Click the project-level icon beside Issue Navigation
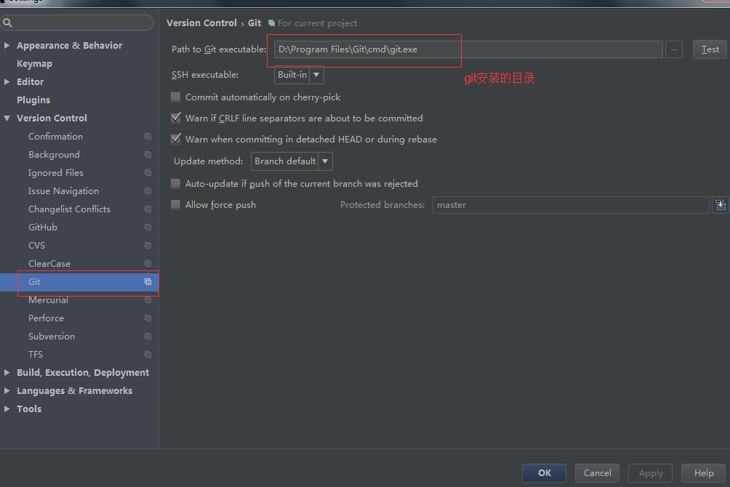The height and width of the screenshot is (487, 730). [148, 191]
